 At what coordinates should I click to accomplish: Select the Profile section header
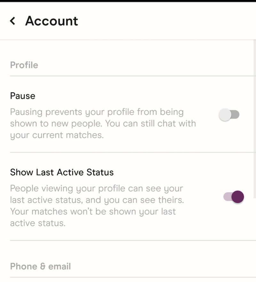click(24, 65)
